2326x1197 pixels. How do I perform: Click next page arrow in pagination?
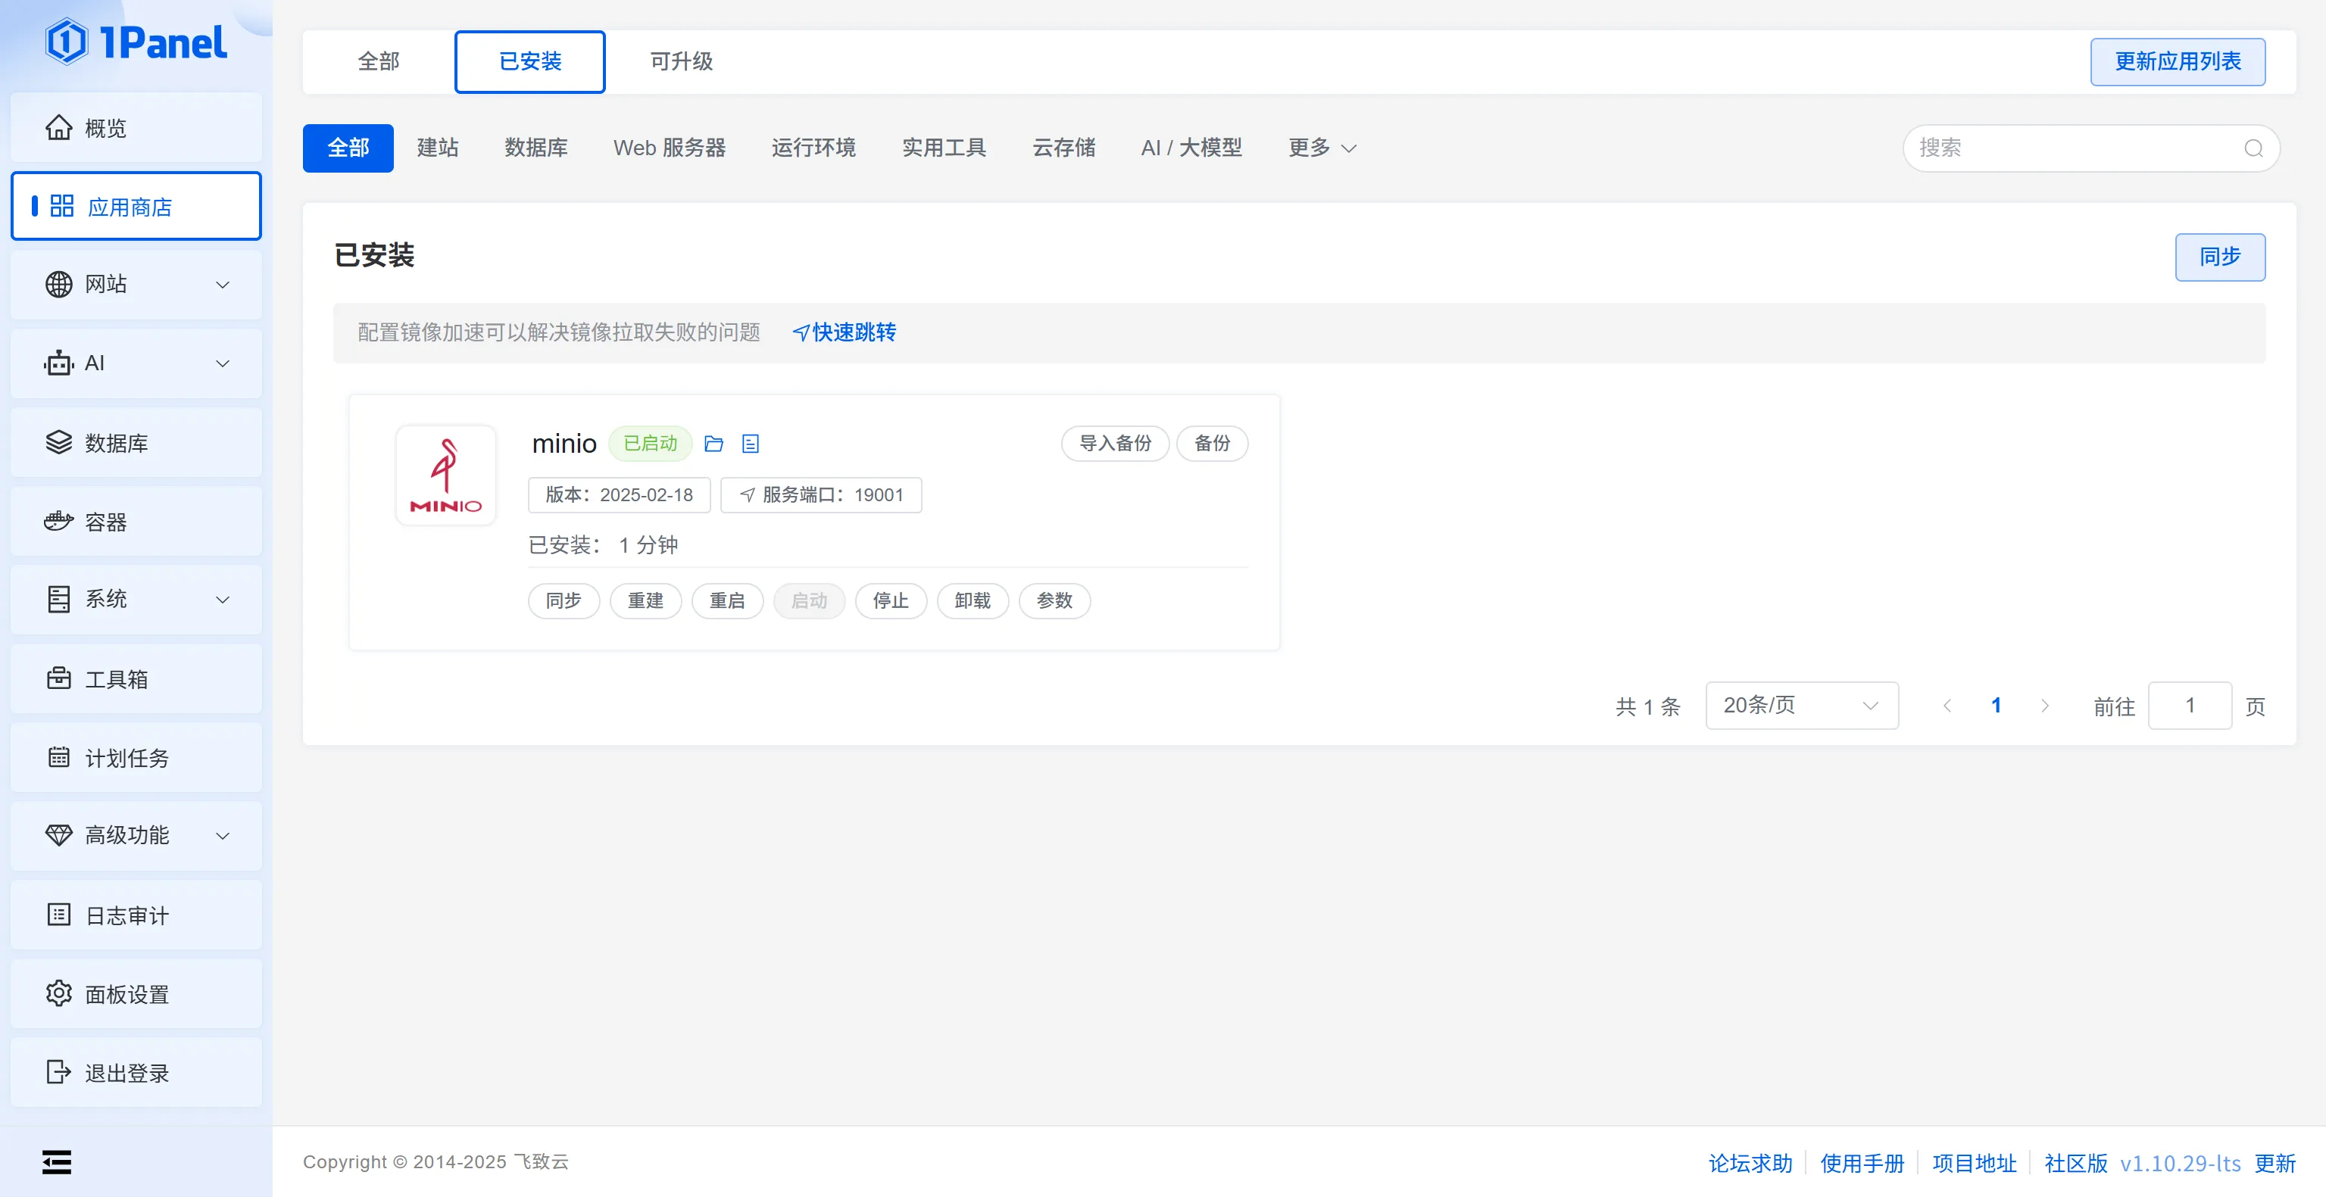point(2044,706)
